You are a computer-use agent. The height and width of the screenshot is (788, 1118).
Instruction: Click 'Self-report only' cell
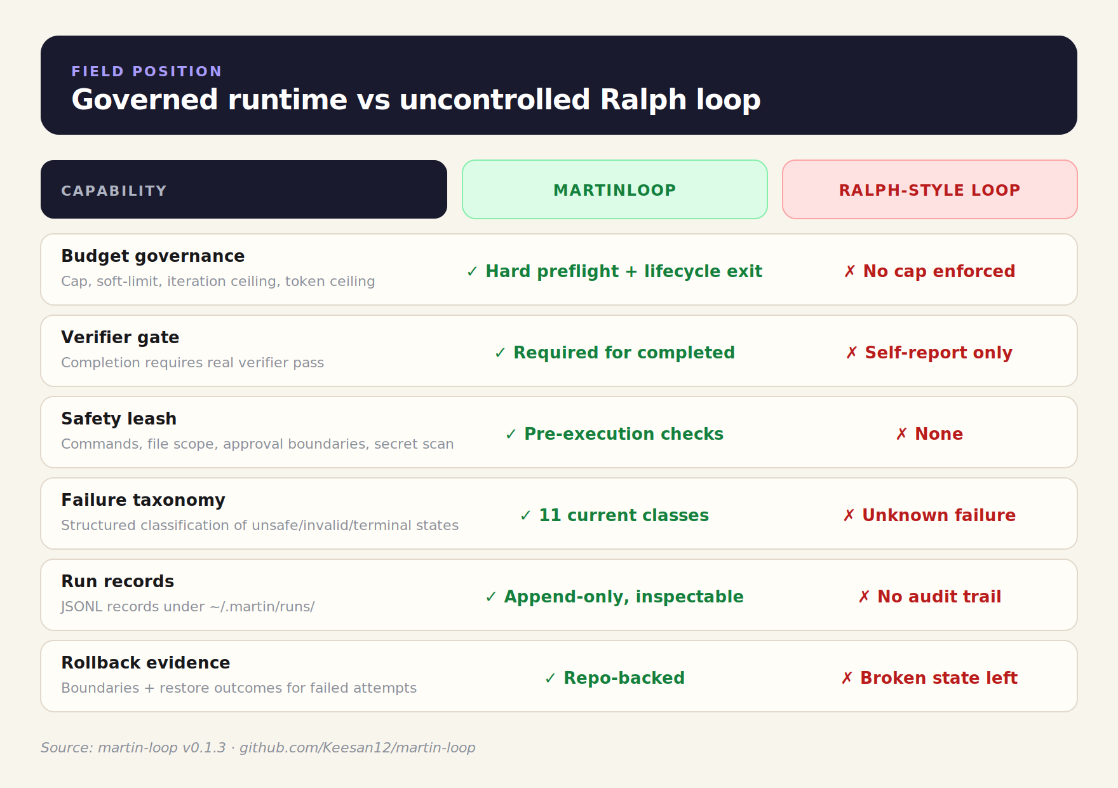coord(929,353)
